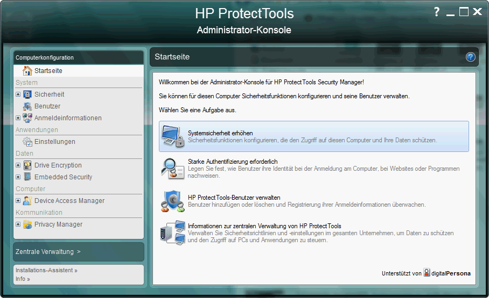Select Embedded Security in the sidebar

tap(63, 177)
